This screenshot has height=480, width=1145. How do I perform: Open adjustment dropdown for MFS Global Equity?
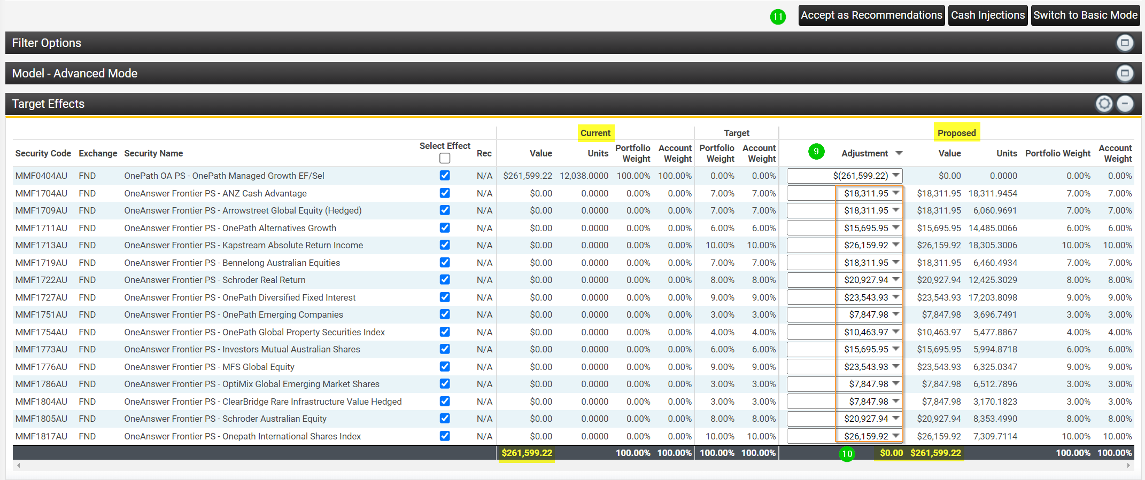tap(896, 366)
